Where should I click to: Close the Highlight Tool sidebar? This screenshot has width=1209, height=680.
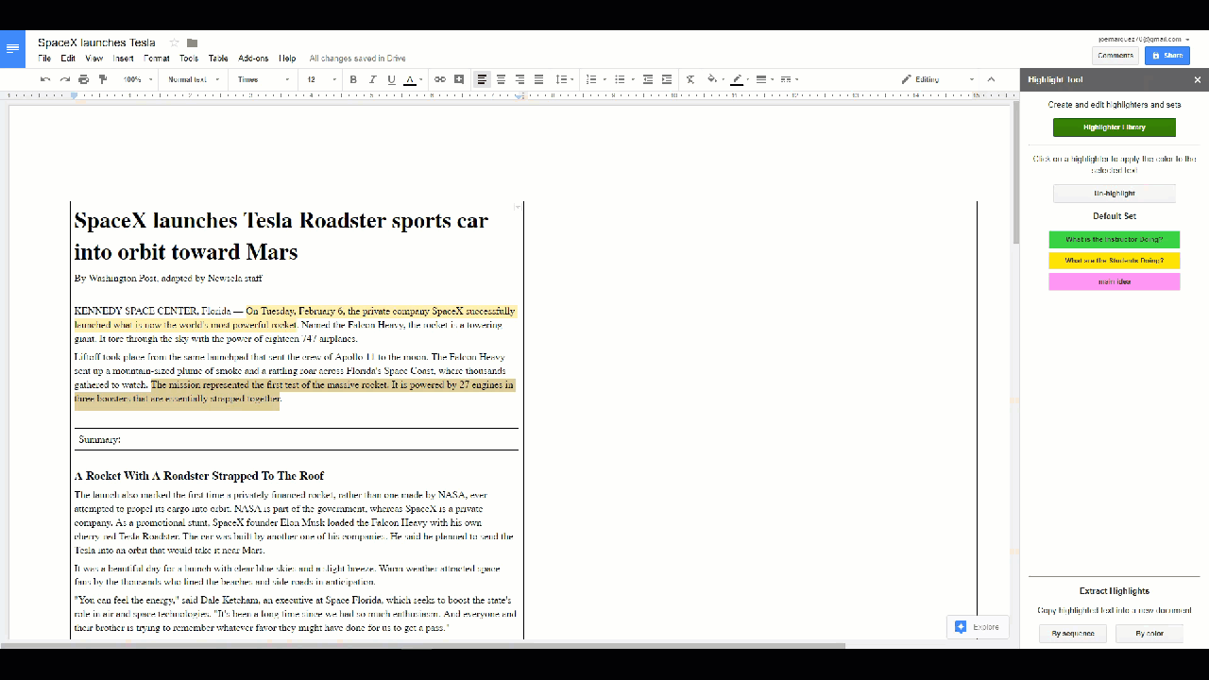click(x=1198, y=80)
